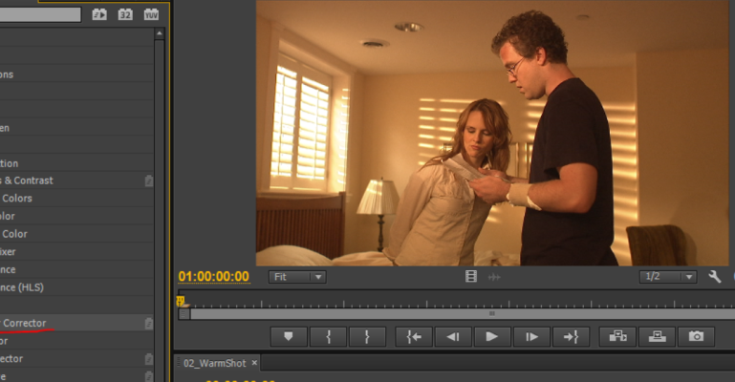
Task: Toggle the Accelerated Effects filter
Action: pyautogui.click(x=99, y=14)
